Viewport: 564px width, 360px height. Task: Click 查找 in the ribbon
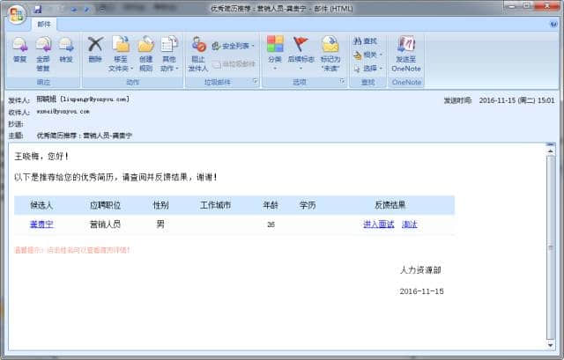[364, 41]
